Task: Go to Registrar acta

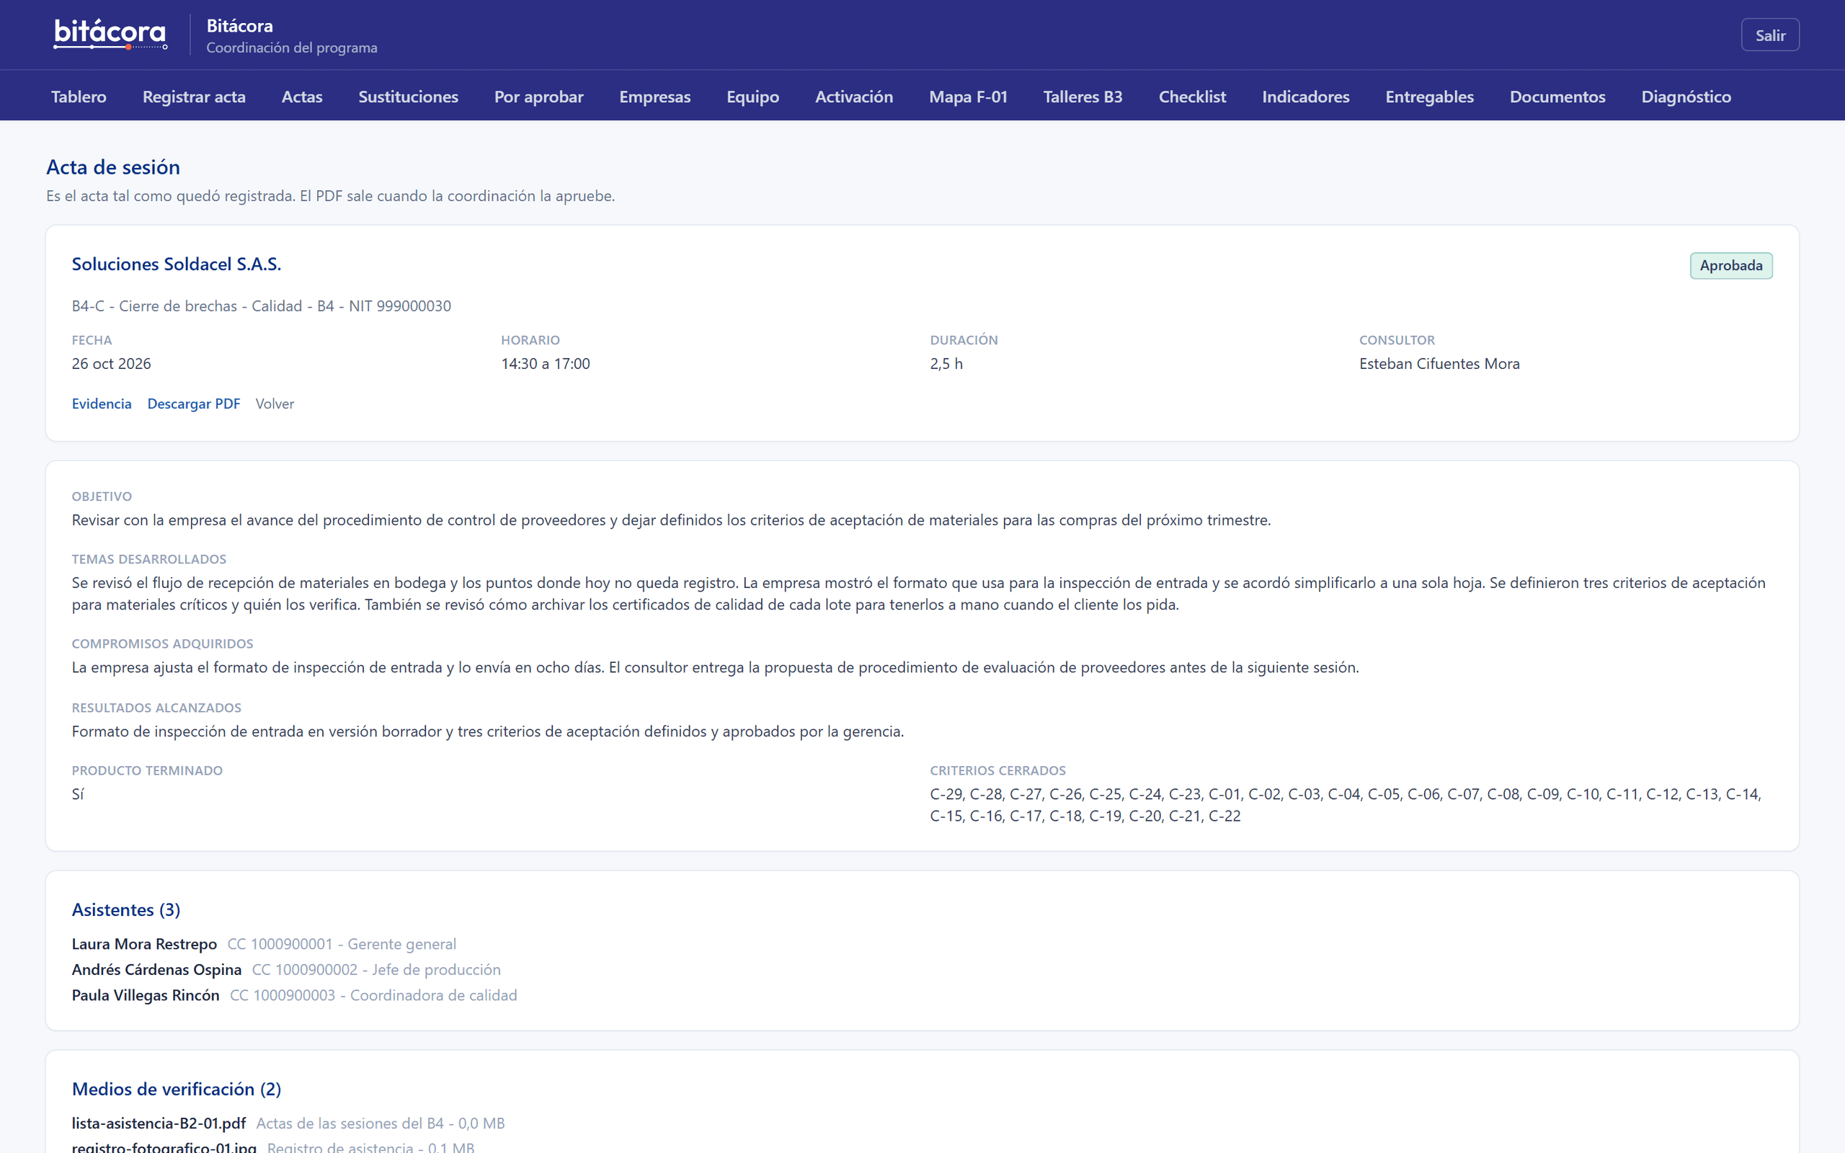Action: [x=194, y=97]
